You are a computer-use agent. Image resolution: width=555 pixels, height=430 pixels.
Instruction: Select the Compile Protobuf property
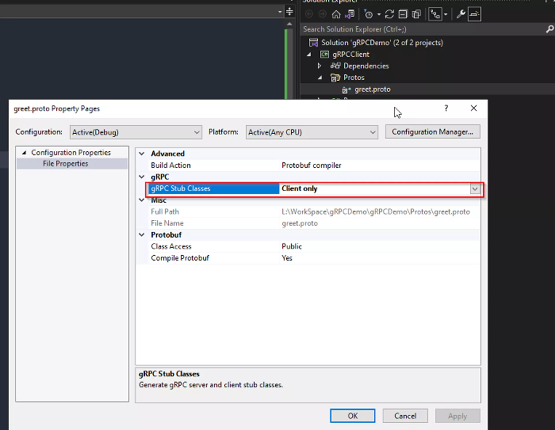tap(180, 258)
